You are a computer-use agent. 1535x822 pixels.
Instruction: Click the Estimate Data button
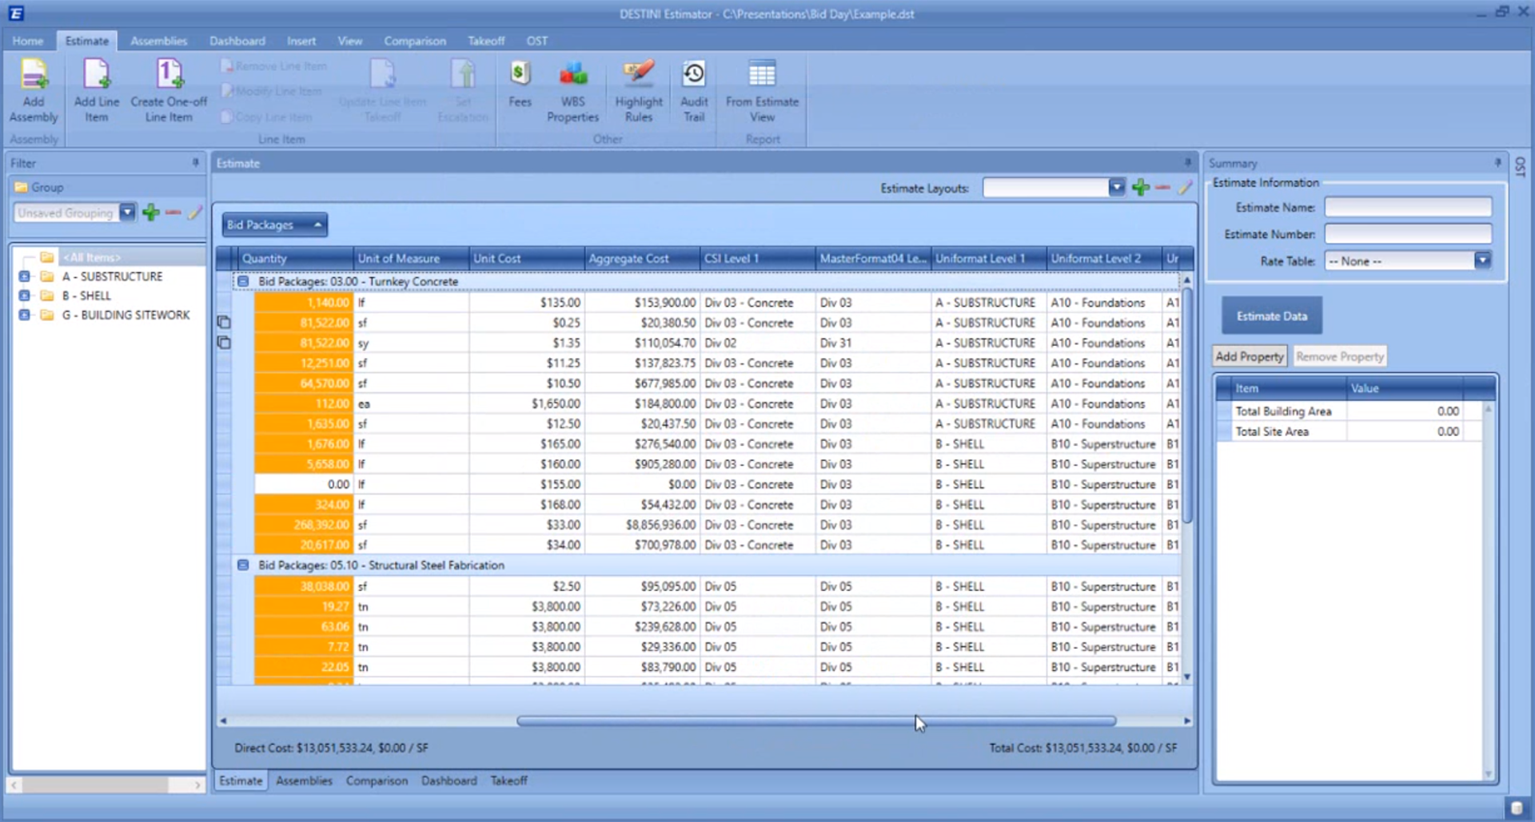[1271, 316]
